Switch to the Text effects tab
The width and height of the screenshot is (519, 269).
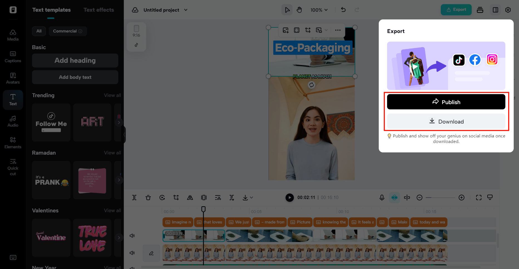(x=99, y=10)
